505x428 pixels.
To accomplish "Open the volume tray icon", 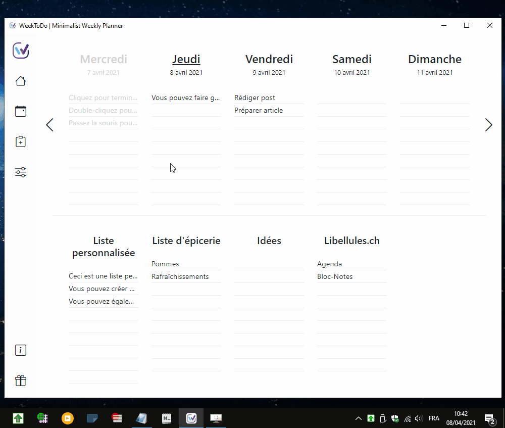I will click(x=419, y=418).
